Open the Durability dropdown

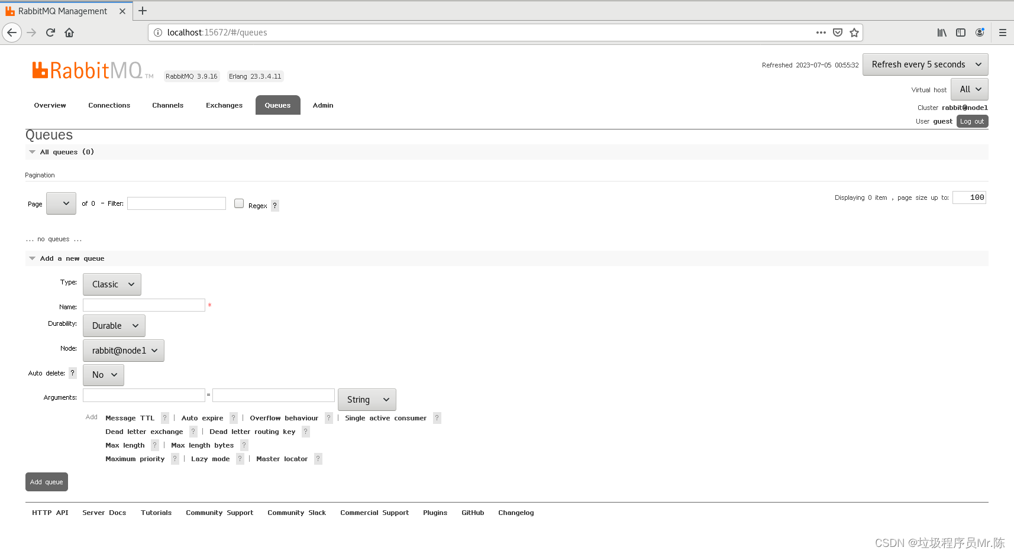(114, 325)
